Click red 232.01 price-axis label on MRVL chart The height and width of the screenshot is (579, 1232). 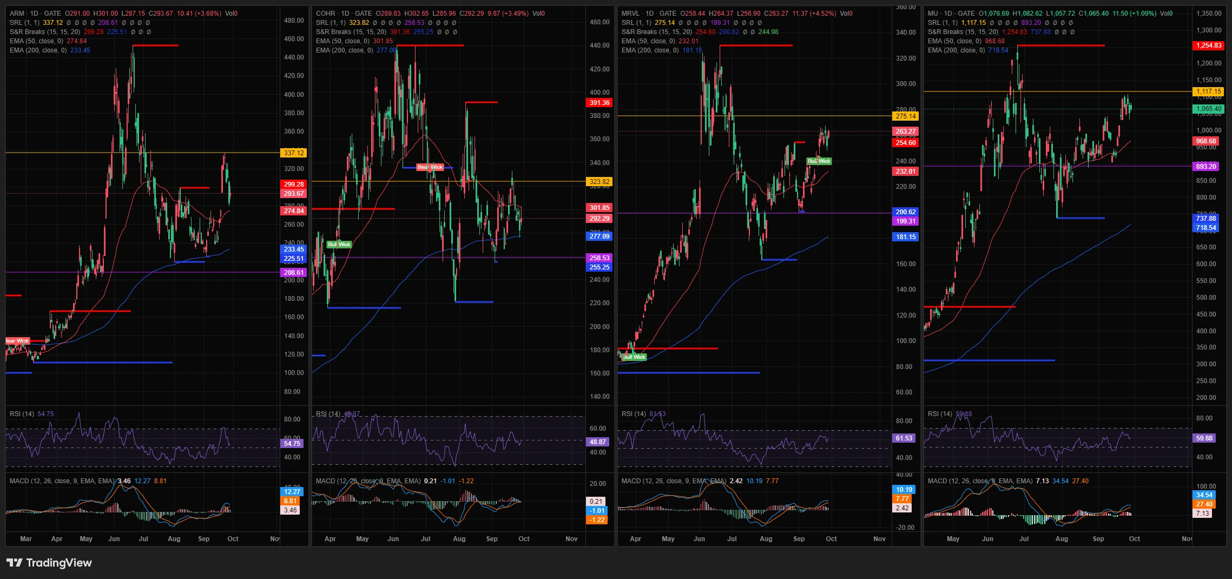point(906,172)
